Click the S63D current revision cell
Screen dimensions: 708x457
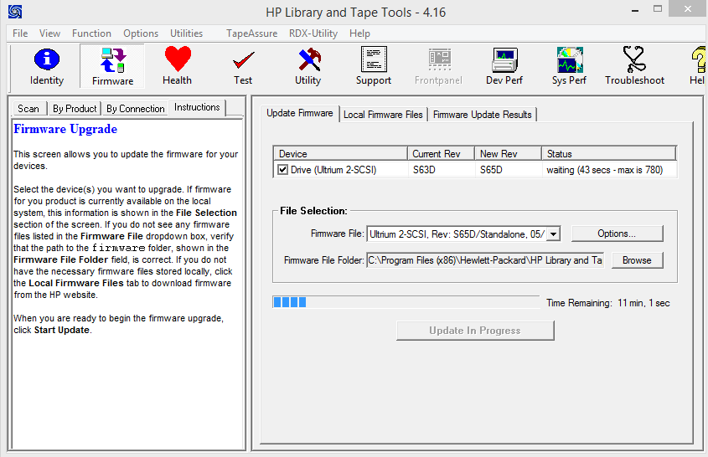[424, 170]
